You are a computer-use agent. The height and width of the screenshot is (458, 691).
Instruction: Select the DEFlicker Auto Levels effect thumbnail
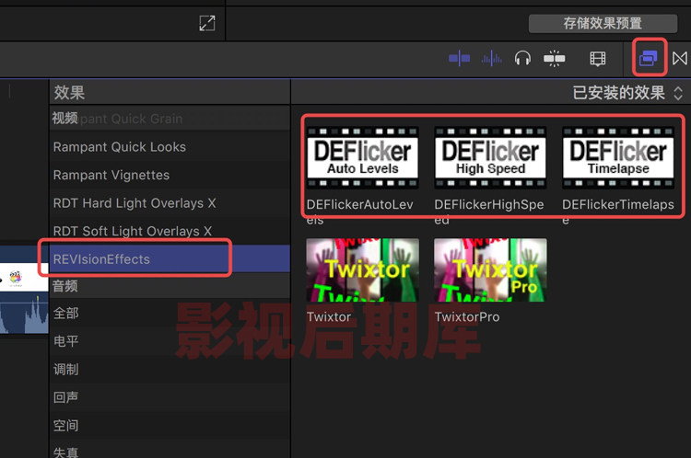[362, 157]
